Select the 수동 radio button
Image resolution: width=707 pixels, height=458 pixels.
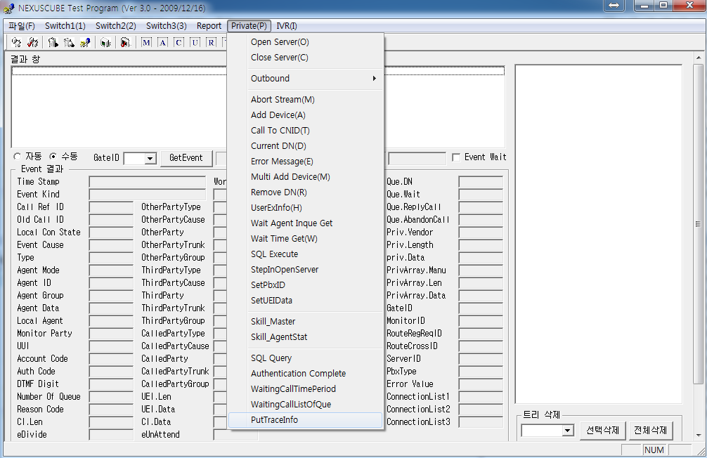[53, 157]
